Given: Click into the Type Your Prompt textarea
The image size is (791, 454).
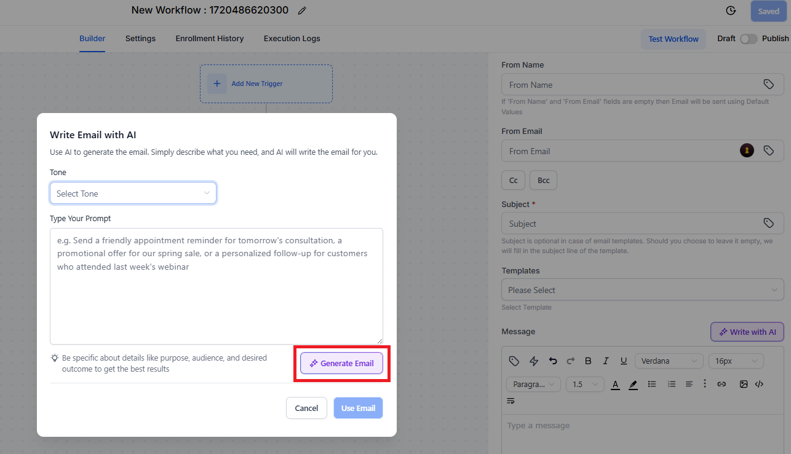Looking at the screenshot, I should click(217, 286).
